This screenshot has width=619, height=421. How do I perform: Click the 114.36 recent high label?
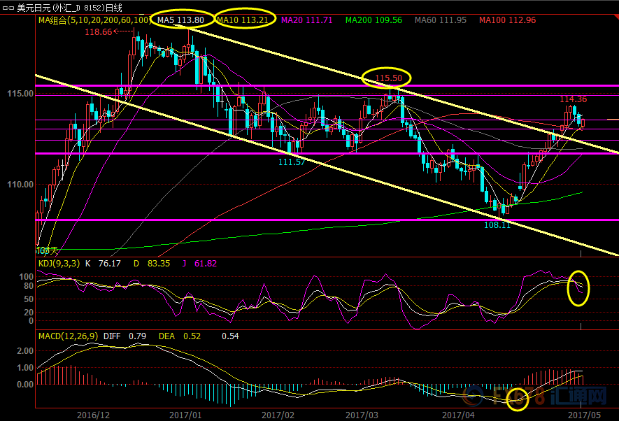point(573,99)
